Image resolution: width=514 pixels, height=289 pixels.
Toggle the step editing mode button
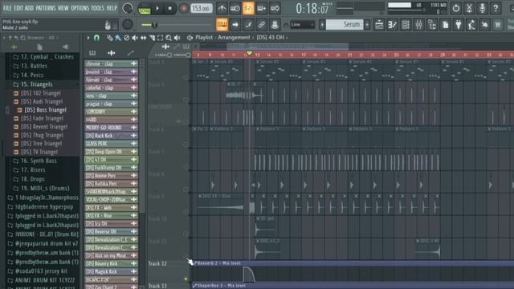point(248,25)
